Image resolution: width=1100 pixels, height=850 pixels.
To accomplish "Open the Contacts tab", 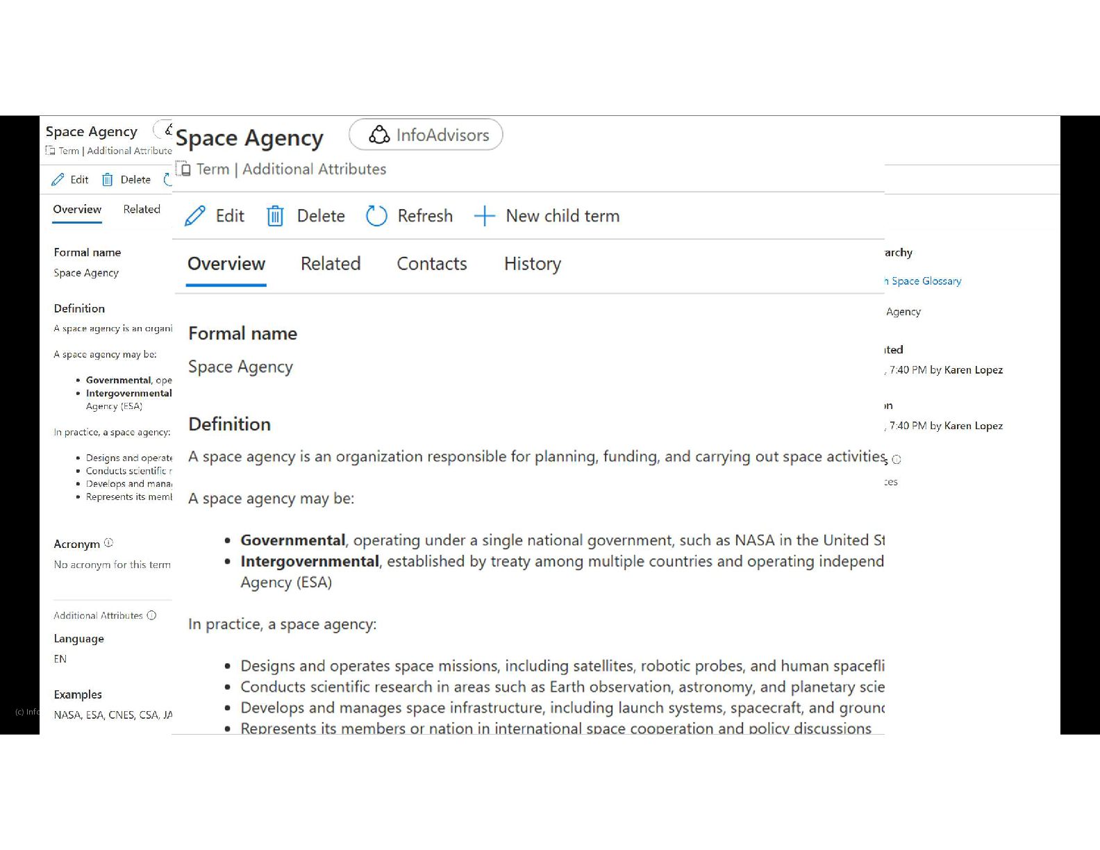I will tap(432, 264).
